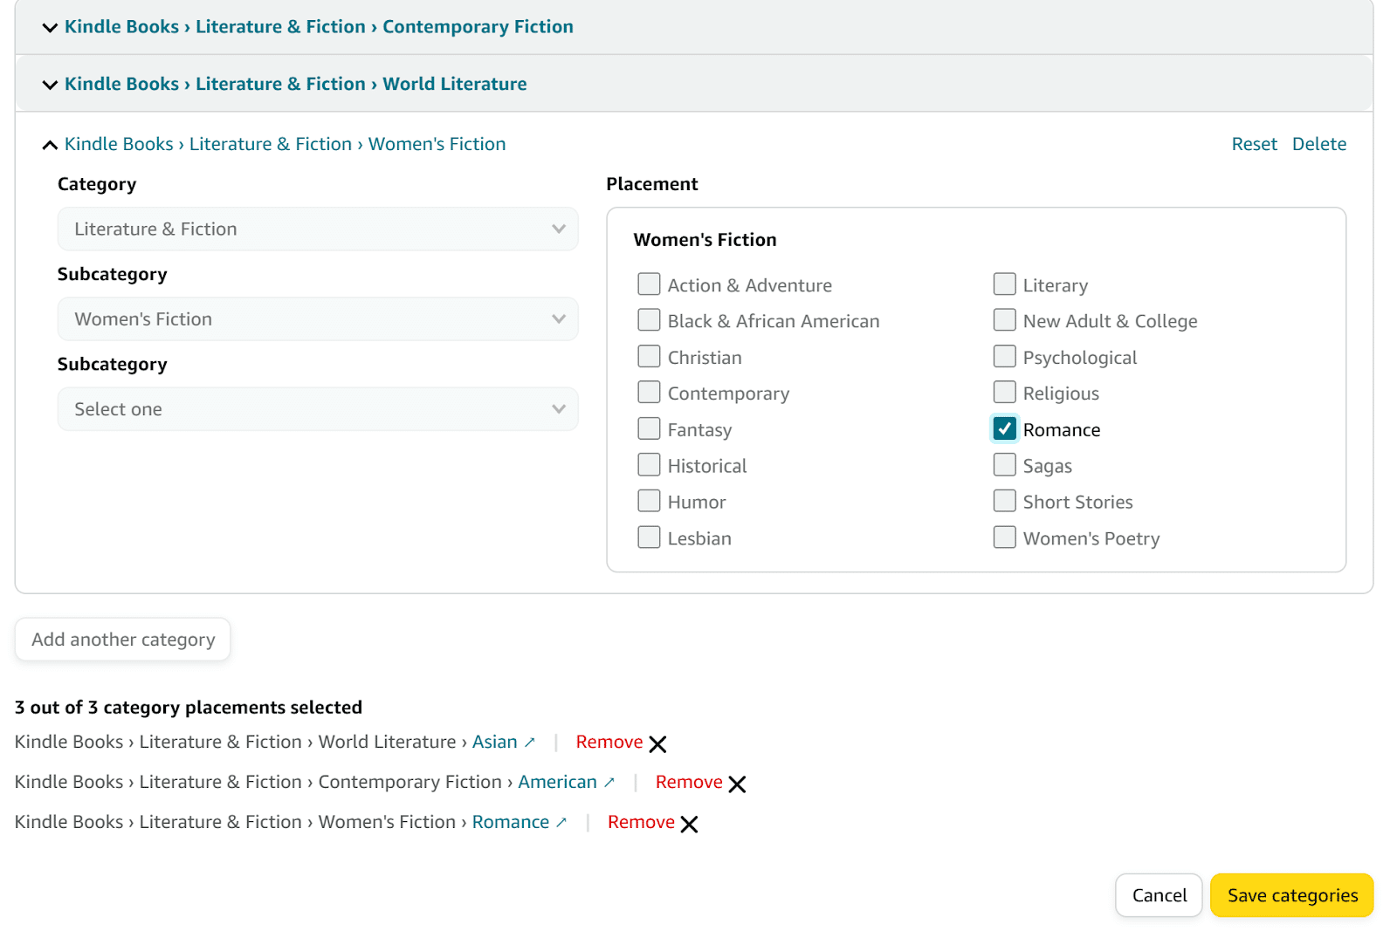
Task: Expand the World Literature category row
Action: coord(50,85)
